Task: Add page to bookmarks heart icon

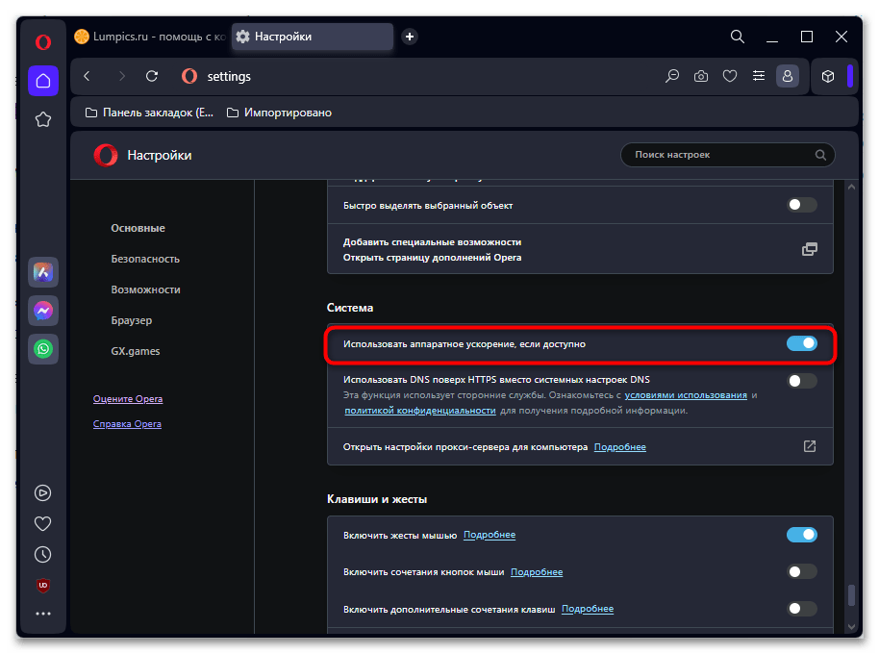Action: (x=729, y=76)
